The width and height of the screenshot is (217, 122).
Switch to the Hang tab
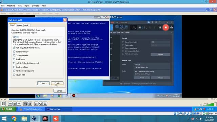[19, 25]
